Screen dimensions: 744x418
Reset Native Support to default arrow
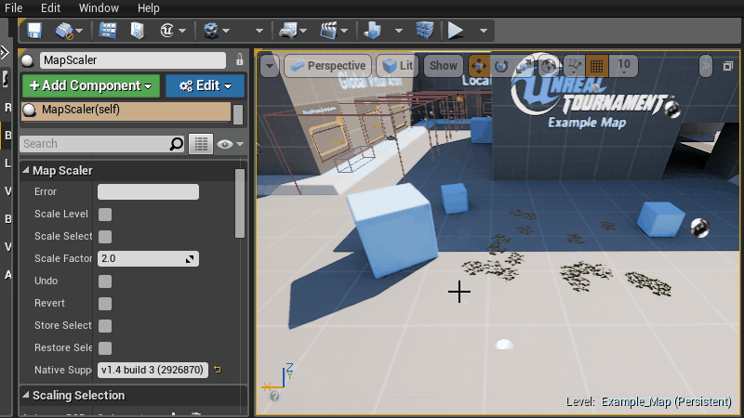pyautogui.click(x=218, y=370)
